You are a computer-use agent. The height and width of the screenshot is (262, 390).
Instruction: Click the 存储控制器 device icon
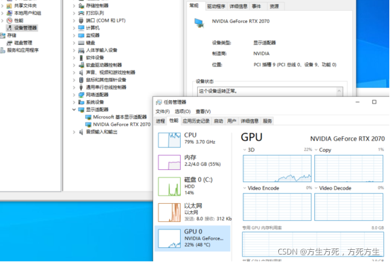click(x=81, y=5)
